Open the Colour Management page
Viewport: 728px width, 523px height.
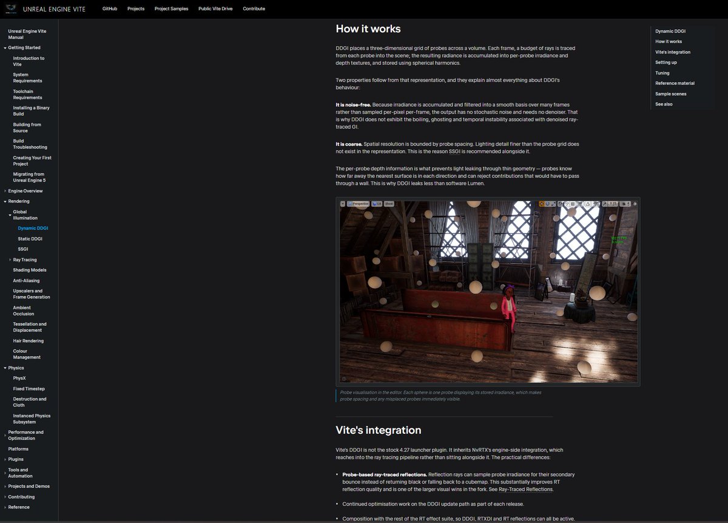(27, 354)
